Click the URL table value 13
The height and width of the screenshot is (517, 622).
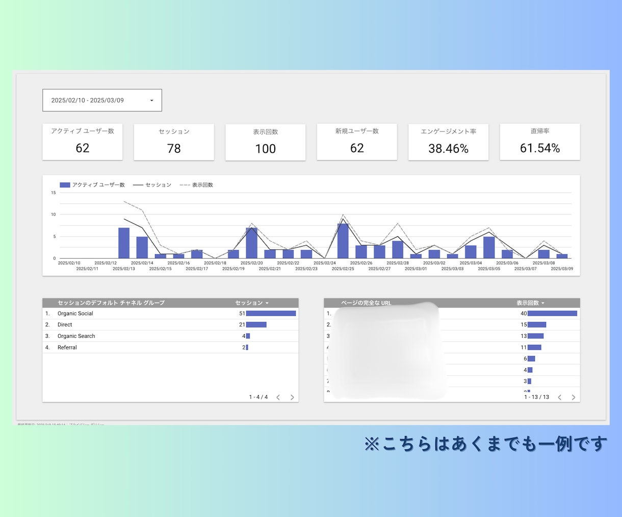tap(524, 336)
